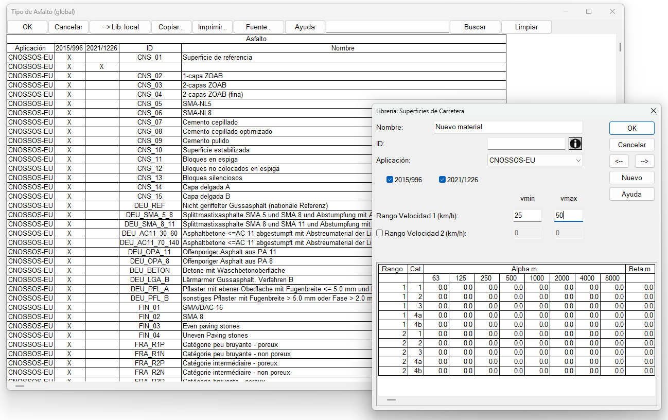Open the Copiar... toolbar menu
Image resolution: width=668 pixels, height=420 pixels.
coord(171,27)
